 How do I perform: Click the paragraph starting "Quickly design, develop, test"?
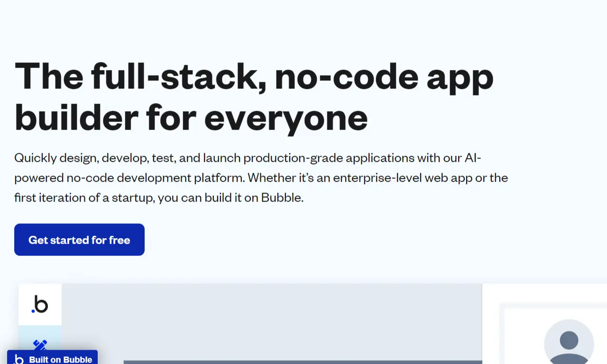point(261,178)
